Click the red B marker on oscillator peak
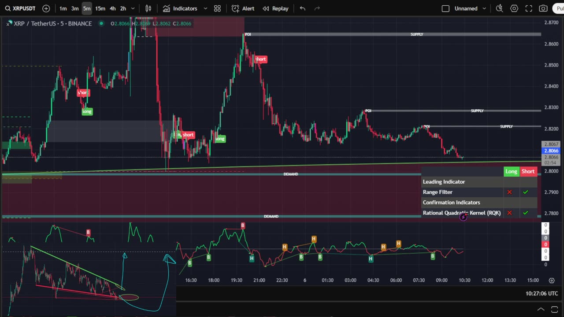The width and height of the screenshot is (564, 317). click(243, 225)
